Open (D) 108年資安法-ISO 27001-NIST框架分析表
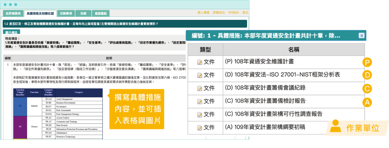Viewport: 389px width, 148px height. click(282, 75)
